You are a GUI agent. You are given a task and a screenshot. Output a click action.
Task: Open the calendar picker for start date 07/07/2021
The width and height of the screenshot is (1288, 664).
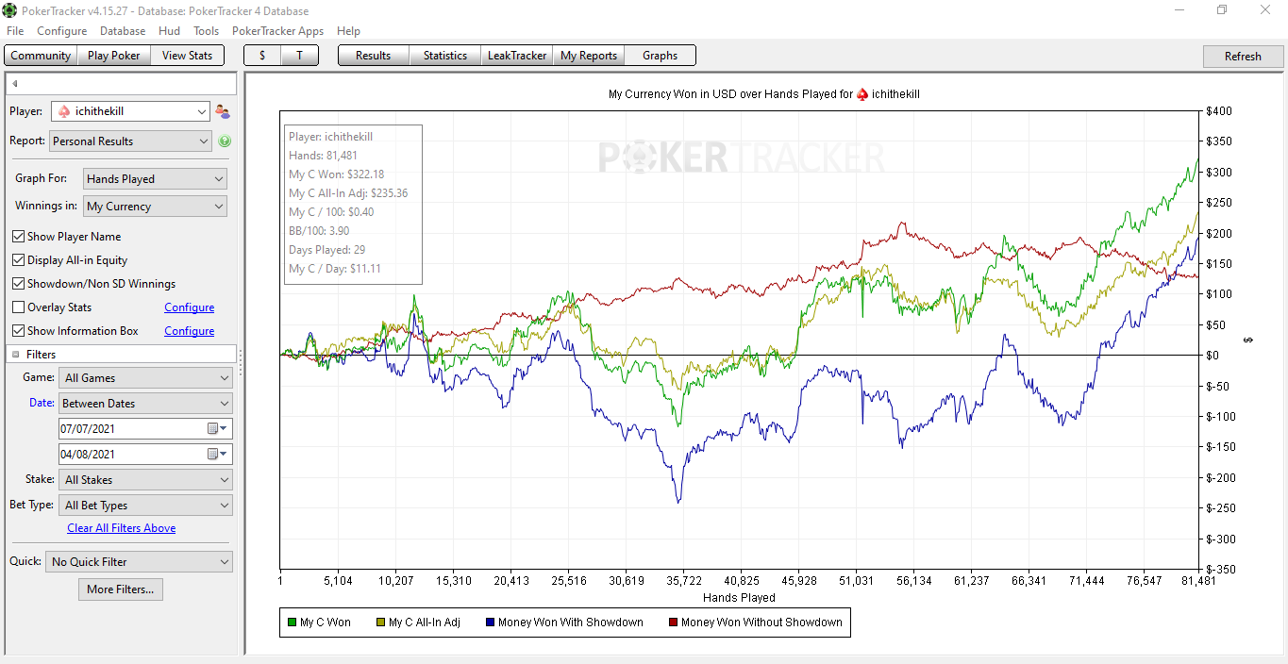tap(217, 428)
